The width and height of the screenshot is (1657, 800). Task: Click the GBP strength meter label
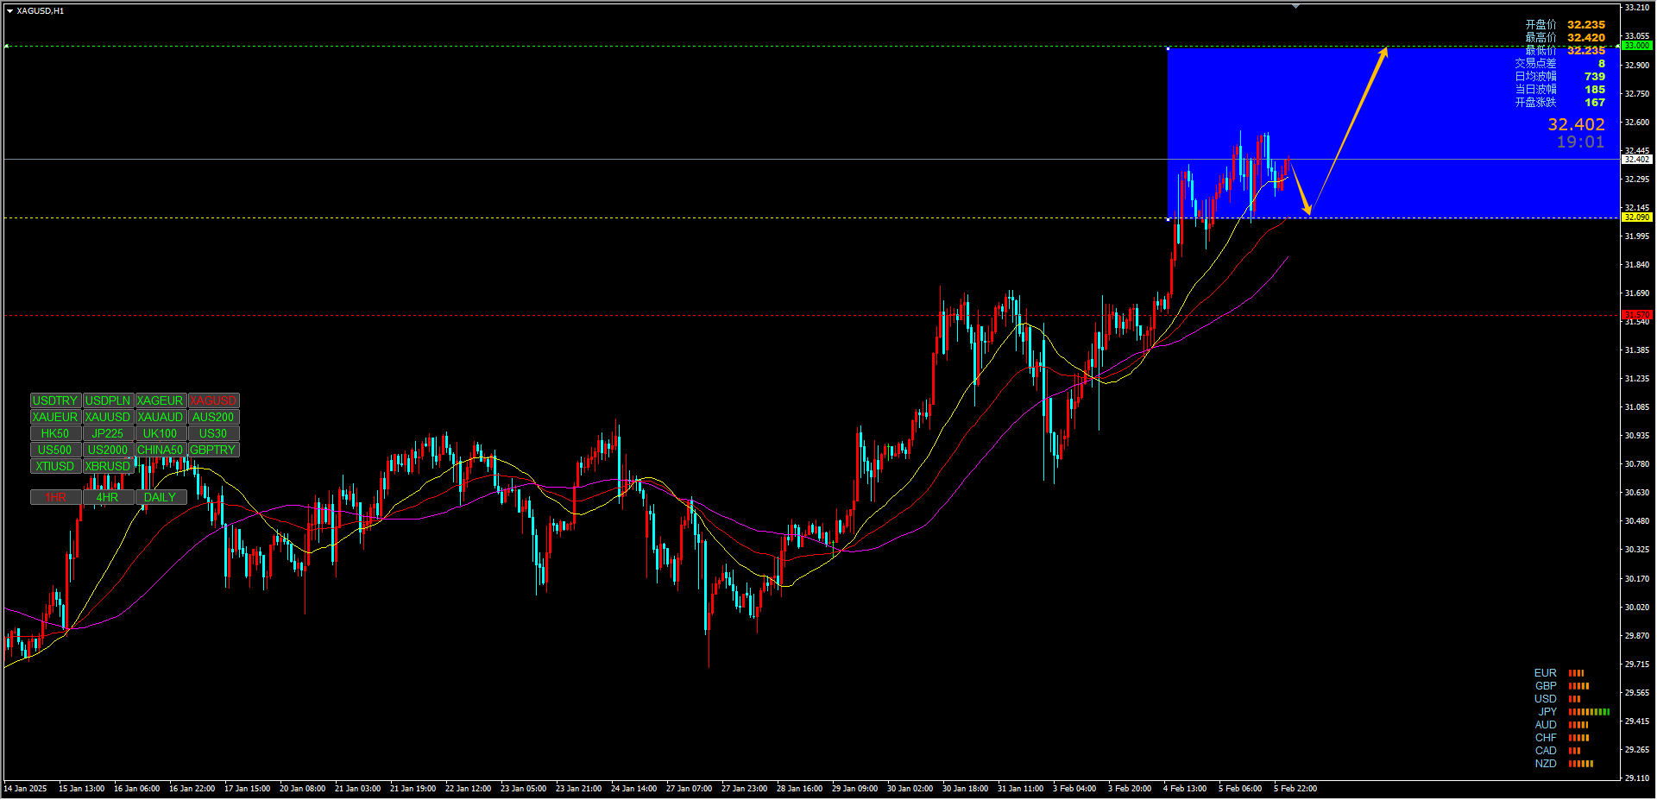(1546, 686)
